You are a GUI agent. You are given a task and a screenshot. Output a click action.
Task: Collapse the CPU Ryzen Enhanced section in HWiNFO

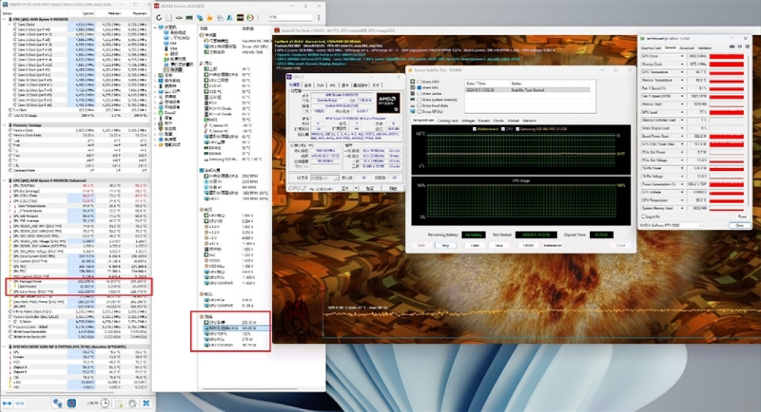tap(4, 180)
